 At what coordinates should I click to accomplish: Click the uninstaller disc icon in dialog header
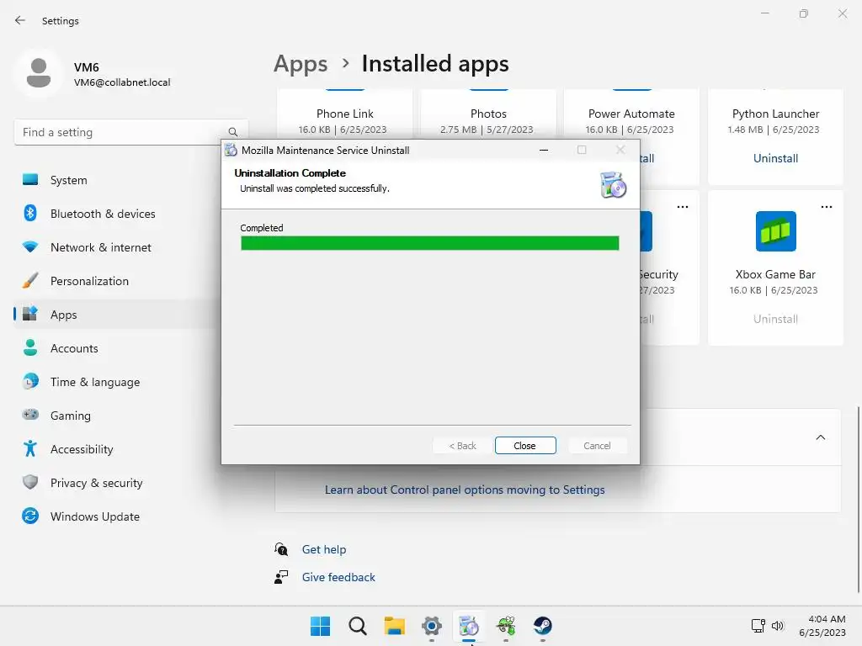613,184
